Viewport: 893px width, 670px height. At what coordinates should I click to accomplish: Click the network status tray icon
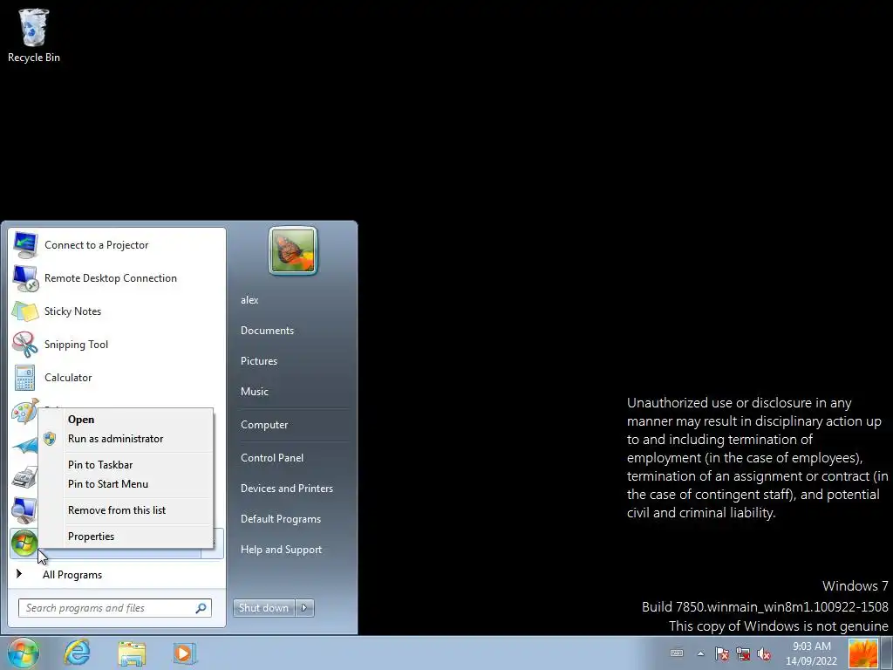point(743,653)
